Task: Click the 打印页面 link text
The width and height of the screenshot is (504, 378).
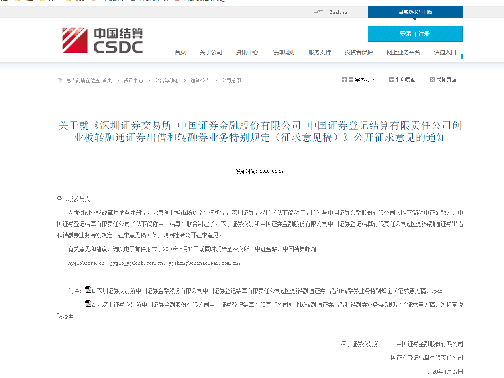Action: click(x=406, y=80)
